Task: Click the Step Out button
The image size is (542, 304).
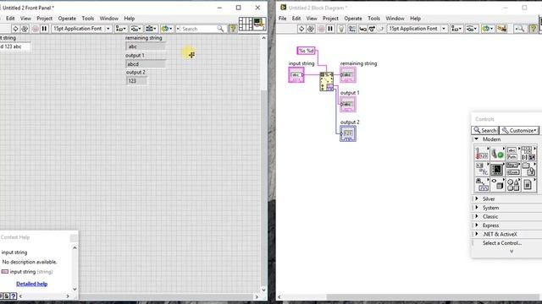Action: (380, 29)
